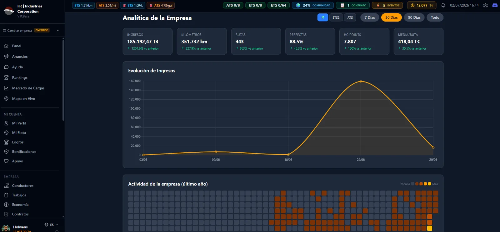The image size is (500, 232).
Task: Click the coin icon in 12.077 balance badge
Action: pyautogui.click(x=412, y=5)
